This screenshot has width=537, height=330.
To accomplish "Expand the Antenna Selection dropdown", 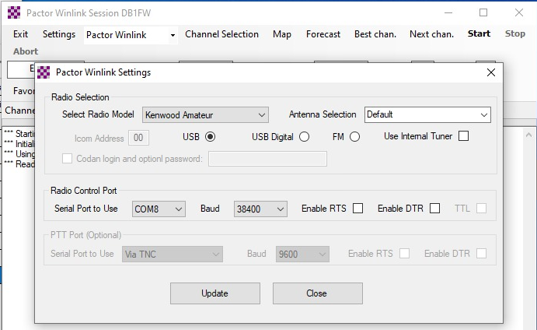I will click(x=427, y=115).
